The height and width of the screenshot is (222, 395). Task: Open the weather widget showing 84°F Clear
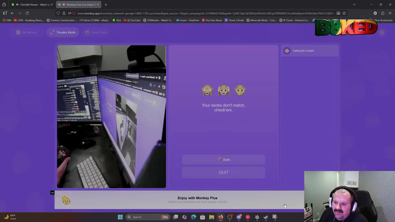[x=10, y=217]
